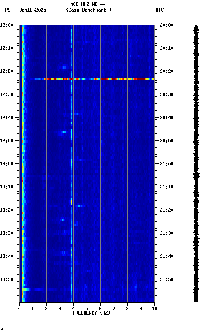Image resolution: width=213 pixels, height=333 pixels.
Task: Click the '13:30' PST time label
Action: 7,233
